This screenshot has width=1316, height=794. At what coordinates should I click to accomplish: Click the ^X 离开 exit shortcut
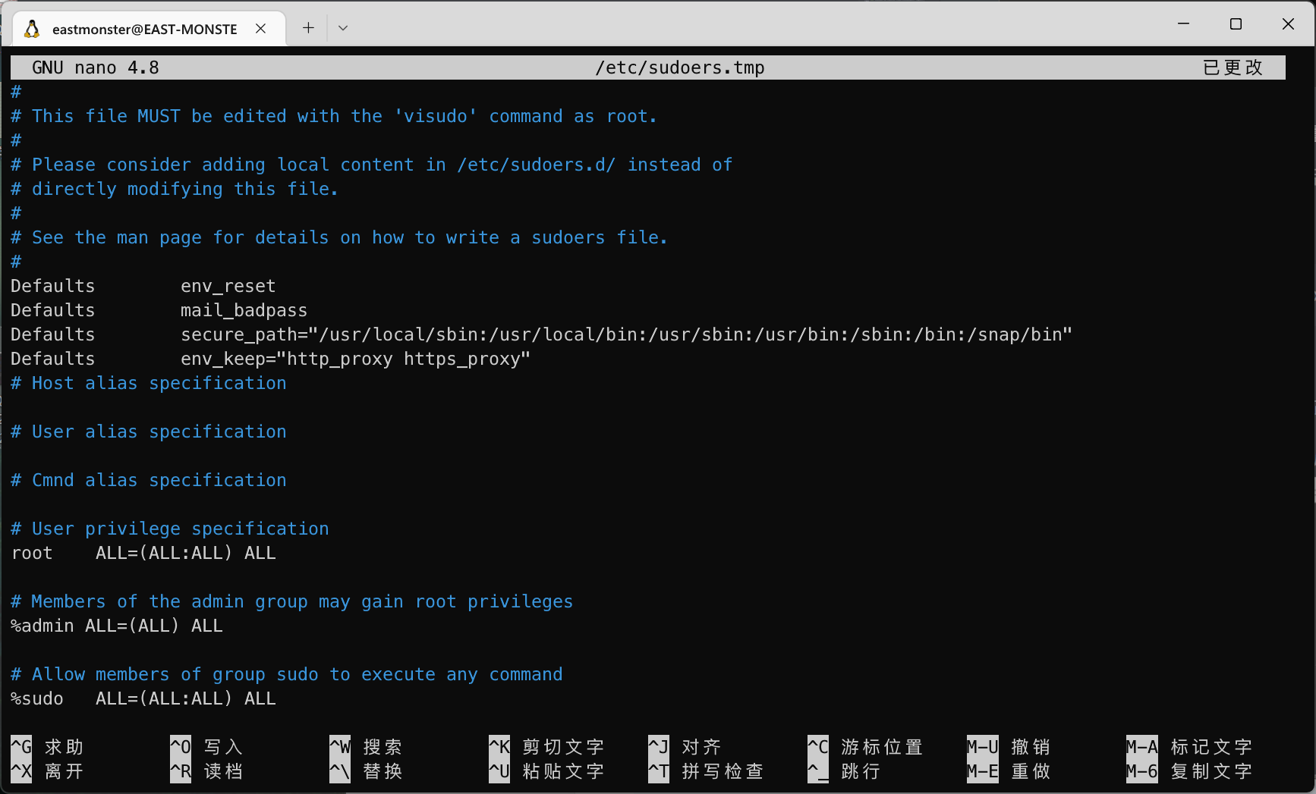(47, 771)
